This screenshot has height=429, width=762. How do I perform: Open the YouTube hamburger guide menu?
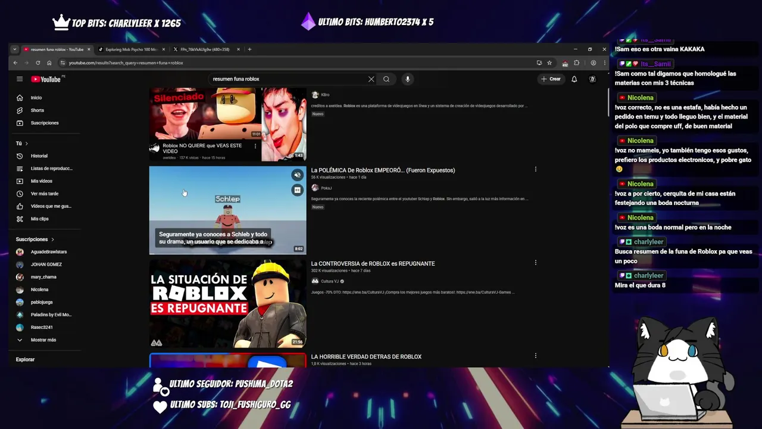tap(20, 79)
